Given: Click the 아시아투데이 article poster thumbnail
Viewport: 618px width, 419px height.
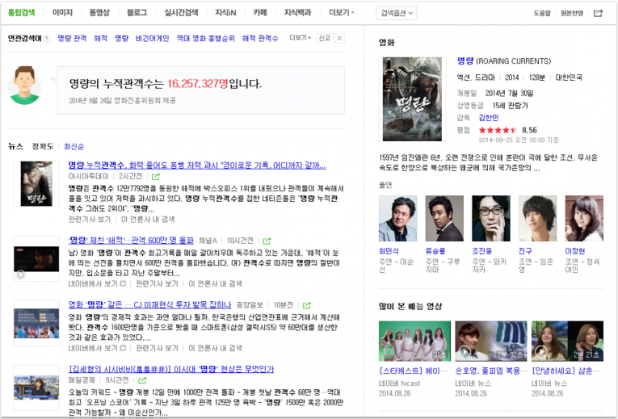Looking at the screenshot, I should pyautogui.click(x=36, y=183).
